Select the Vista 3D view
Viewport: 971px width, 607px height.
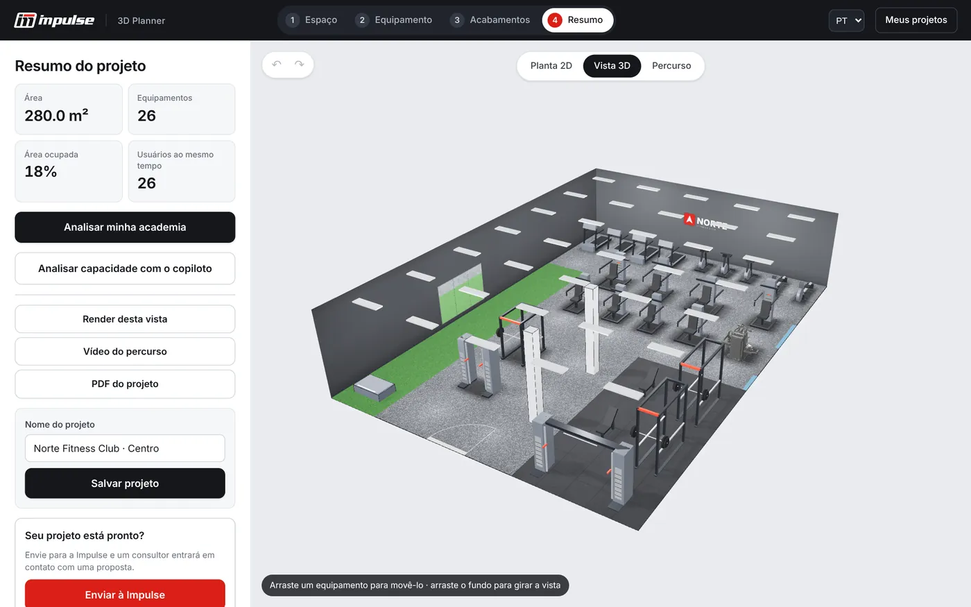[x=612, y=66]
